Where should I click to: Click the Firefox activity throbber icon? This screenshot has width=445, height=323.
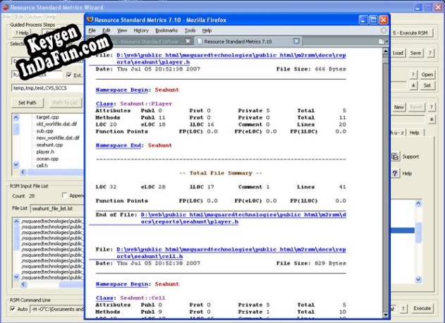(384, 30)
